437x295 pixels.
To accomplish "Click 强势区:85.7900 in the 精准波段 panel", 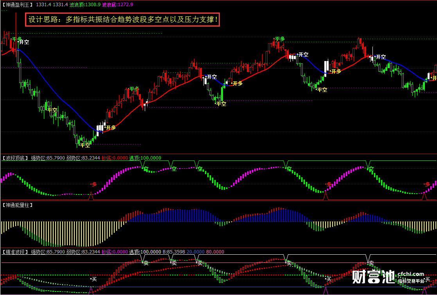I will click(x=48, y=252).
